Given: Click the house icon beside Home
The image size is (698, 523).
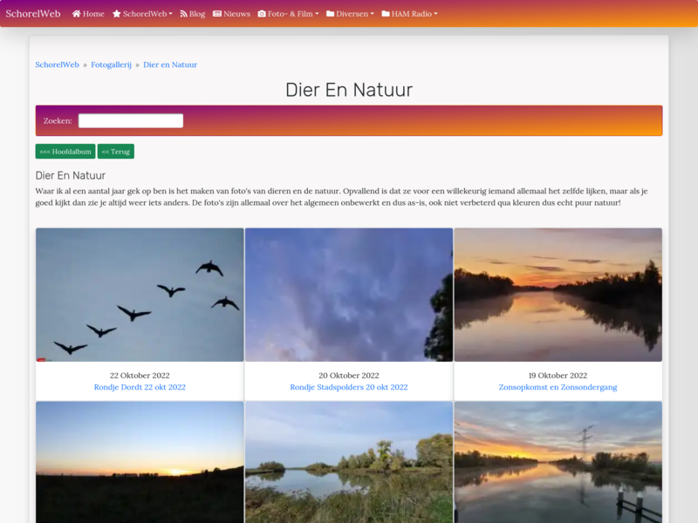Looking at the screenshot, I should (77, 14).
